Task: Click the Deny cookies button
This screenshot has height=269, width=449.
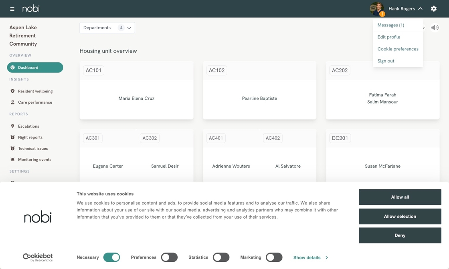Action: click(x=400, y=235)
